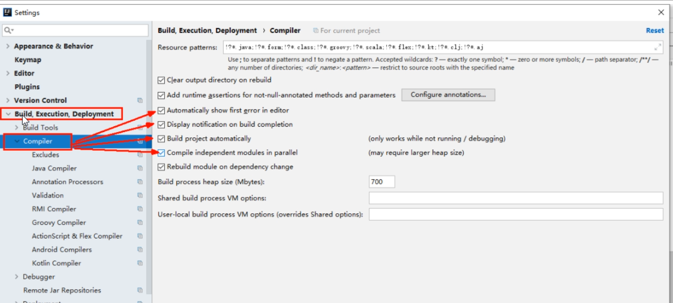Click Shared build process VM options field
The height and width of the screenshot is (303, 673).
(x=516, y=198)
